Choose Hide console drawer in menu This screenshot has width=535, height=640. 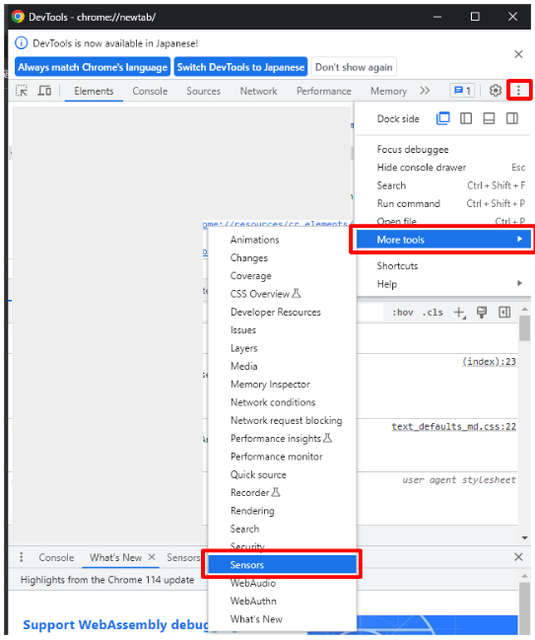tap(443, 168)
